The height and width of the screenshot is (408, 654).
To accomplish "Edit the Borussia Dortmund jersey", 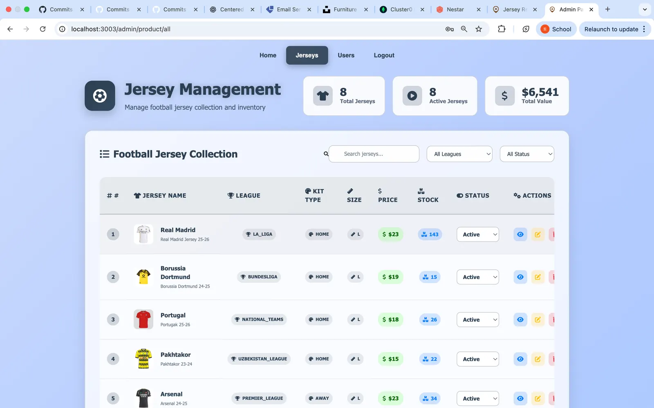I will click(538, 277).
